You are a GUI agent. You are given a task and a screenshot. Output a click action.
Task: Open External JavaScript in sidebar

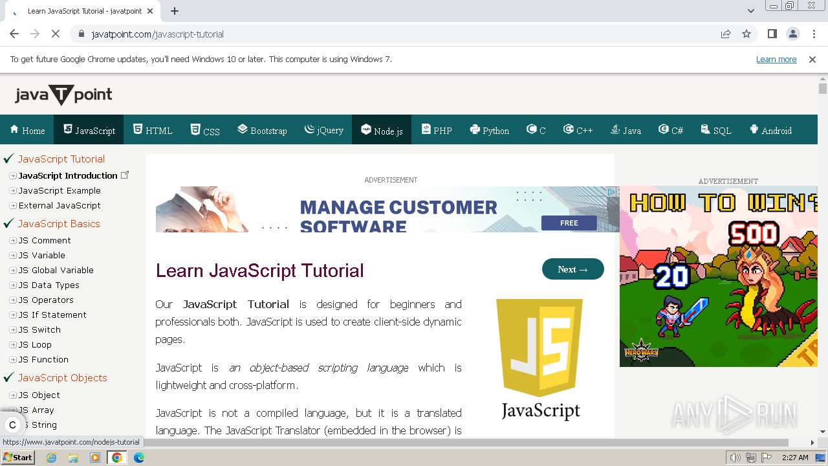(60, 205)
